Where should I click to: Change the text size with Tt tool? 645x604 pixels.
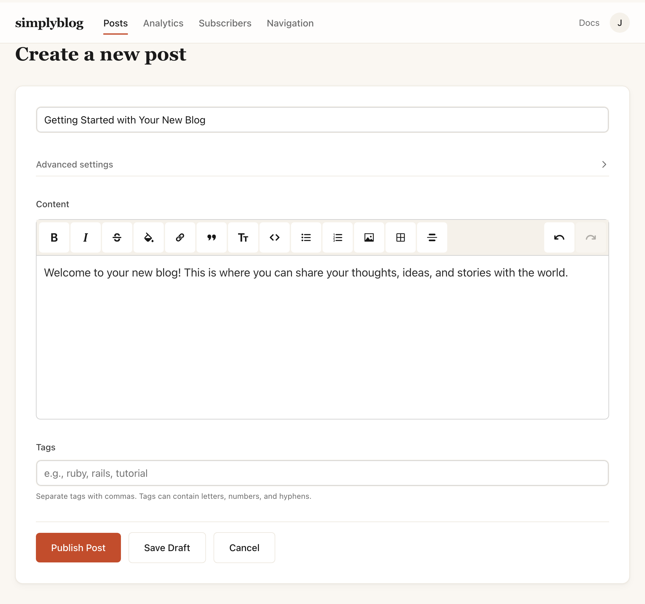coord(243,237)
